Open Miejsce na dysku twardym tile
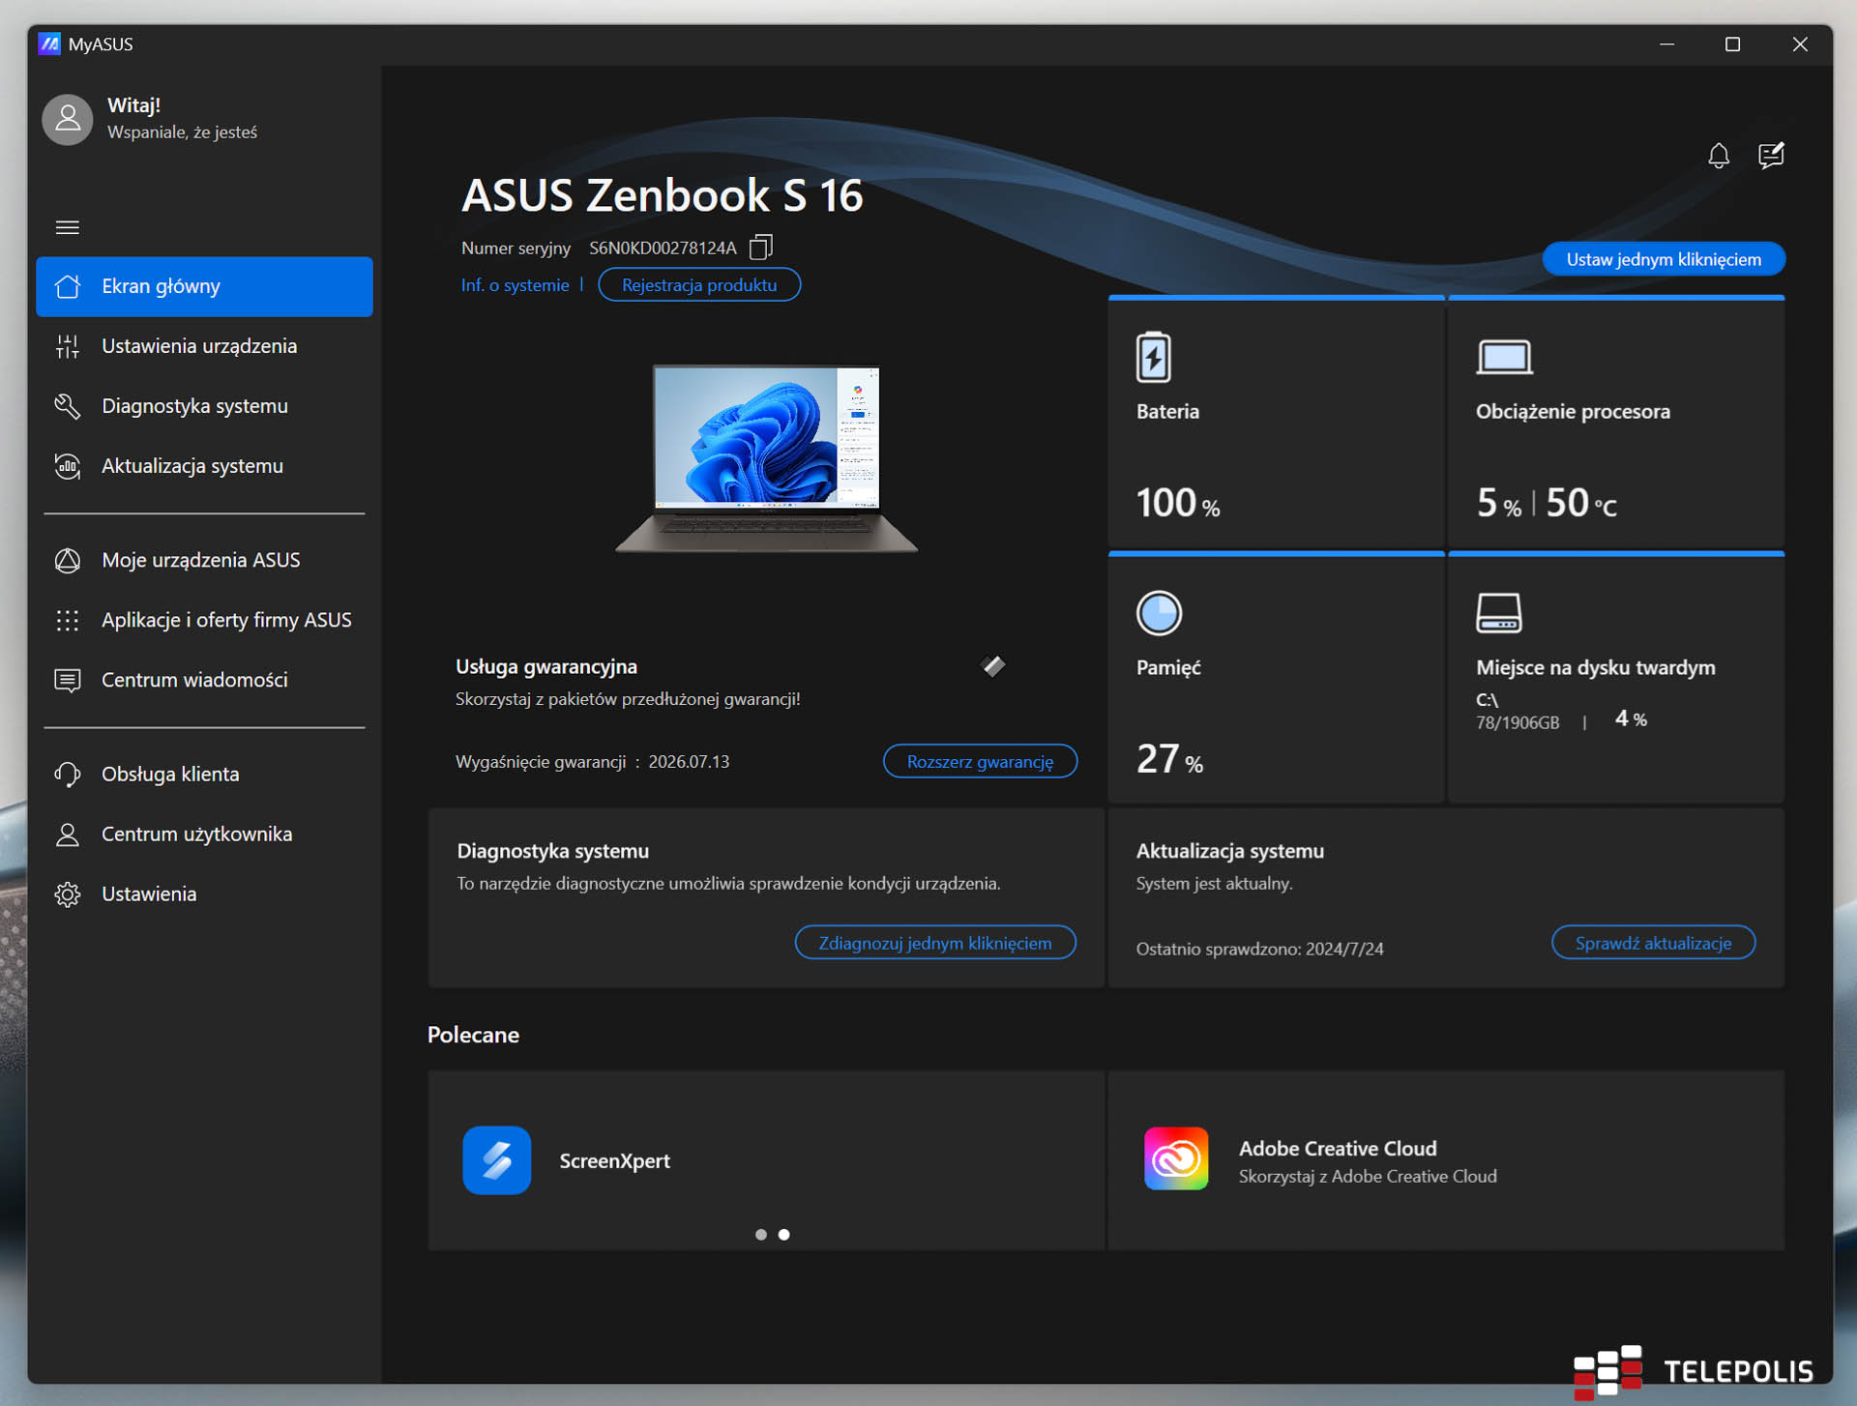 (1615, 679)
